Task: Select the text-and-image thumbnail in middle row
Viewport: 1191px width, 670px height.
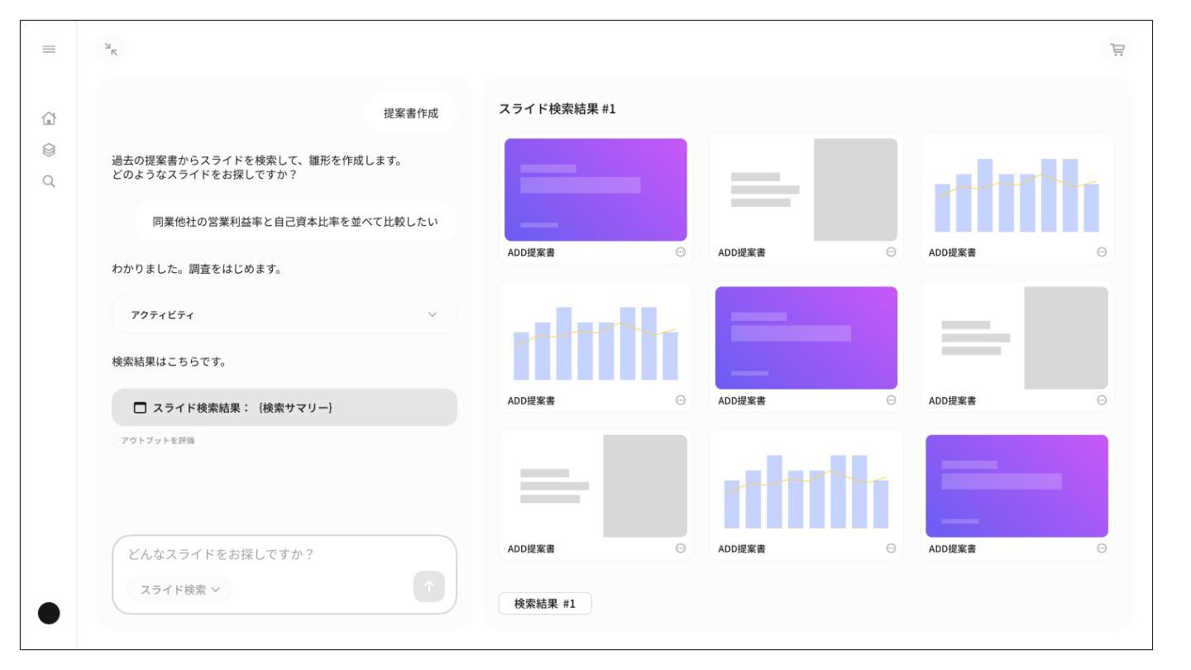Action: [x=1017, y=337]
